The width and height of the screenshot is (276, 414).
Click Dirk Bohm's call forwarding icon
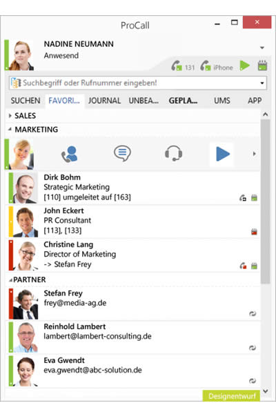(x=243, y=198)
